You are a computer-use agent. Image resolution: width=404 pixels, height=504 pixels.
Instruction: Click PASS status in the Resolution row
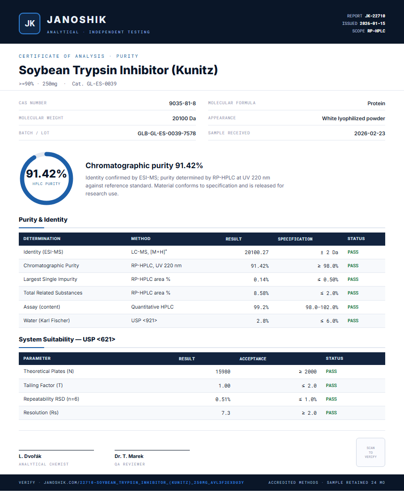[x=331, y=413]
